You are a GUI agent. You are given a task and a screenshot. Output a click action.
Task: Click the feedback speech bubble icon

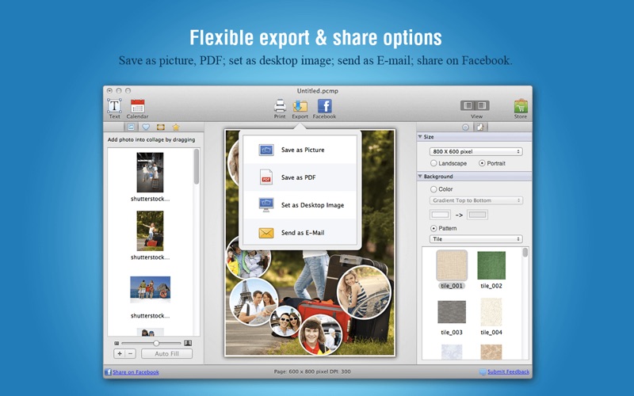click(x=483, y=371)
